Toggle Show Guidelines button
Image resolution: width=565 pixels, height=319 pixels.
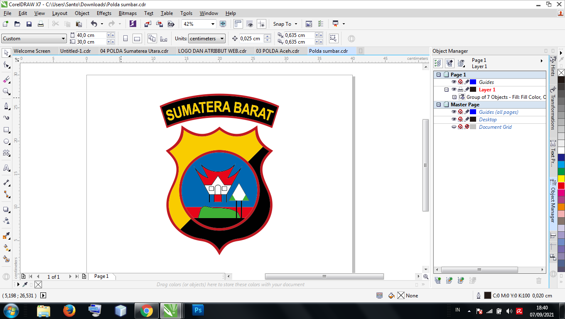pos(261,24)
